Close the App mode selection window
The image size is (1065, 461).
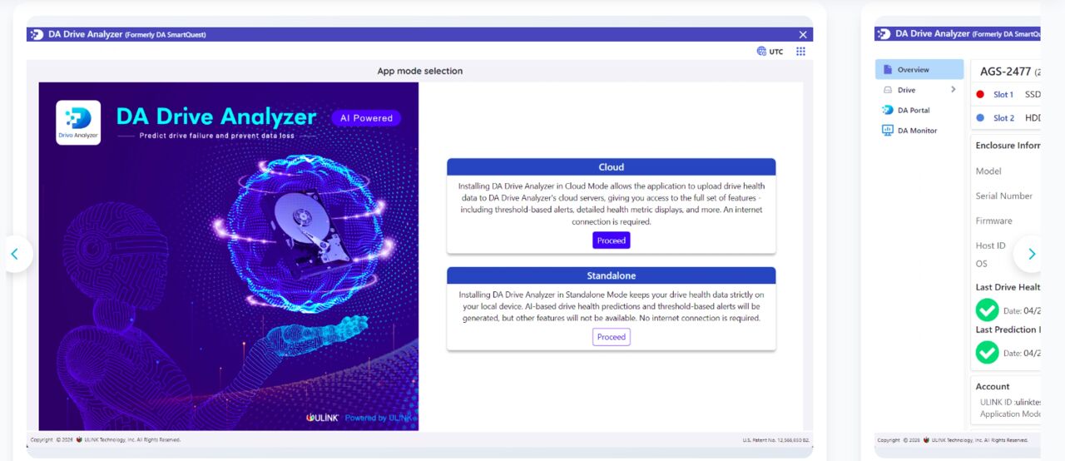(x=803, y=34)
